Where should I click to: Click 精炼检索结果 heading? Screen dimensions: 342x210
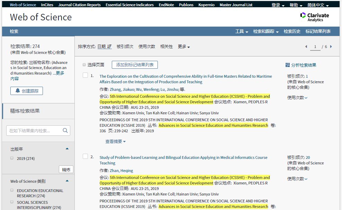click(25, 111)
